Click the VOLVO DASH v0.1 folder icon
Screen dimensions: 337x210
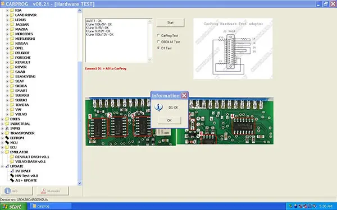click(x=12, y=161)
